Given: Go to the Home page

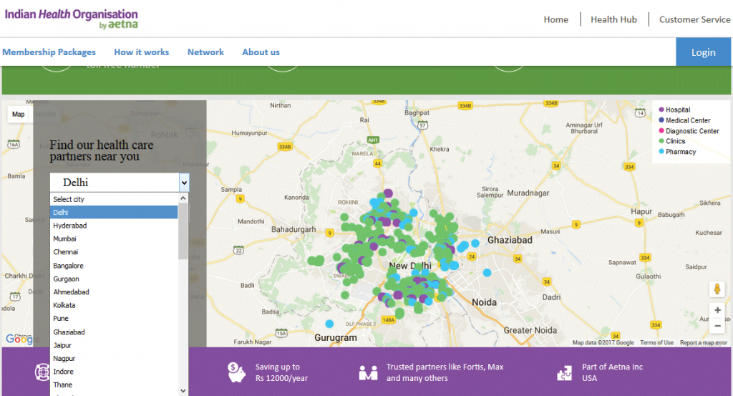Looking at the screenshot, I should pos(555,19).
